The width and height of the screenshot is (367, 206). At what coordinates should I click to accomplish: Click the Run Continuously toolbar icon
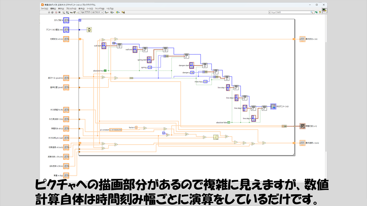pos(52,13)
